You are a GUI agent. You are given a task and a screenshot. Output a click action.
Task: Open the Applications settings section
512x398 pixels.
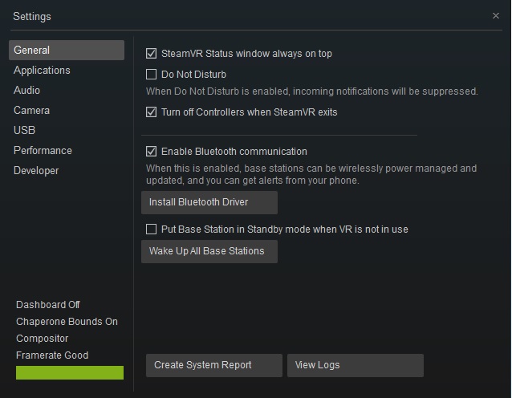(x=42, y=71)
